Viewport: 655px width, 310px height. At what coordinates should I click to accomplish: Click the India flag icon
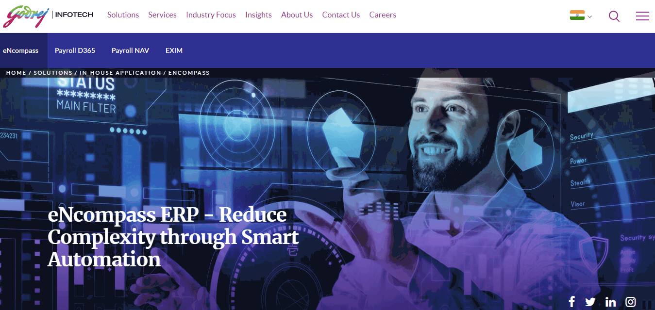tap(577, 15)
